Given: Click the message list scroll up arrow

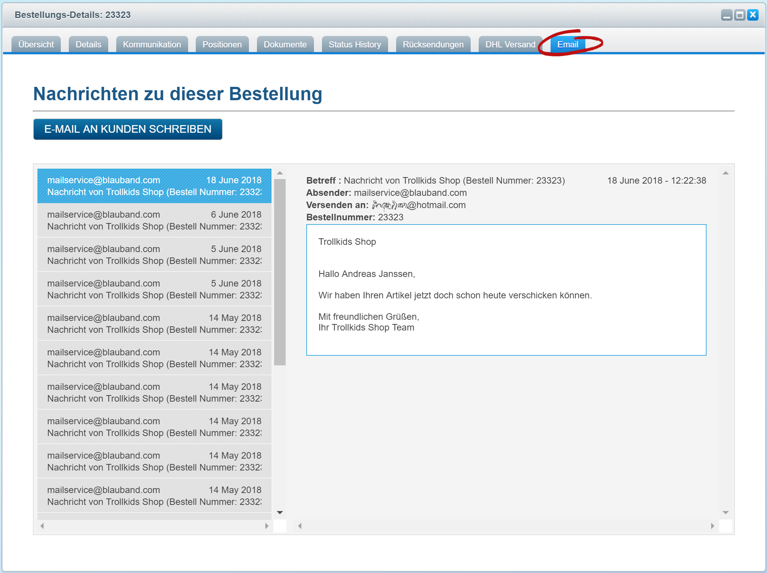Looking at the screenshot, I should (280, 173).
